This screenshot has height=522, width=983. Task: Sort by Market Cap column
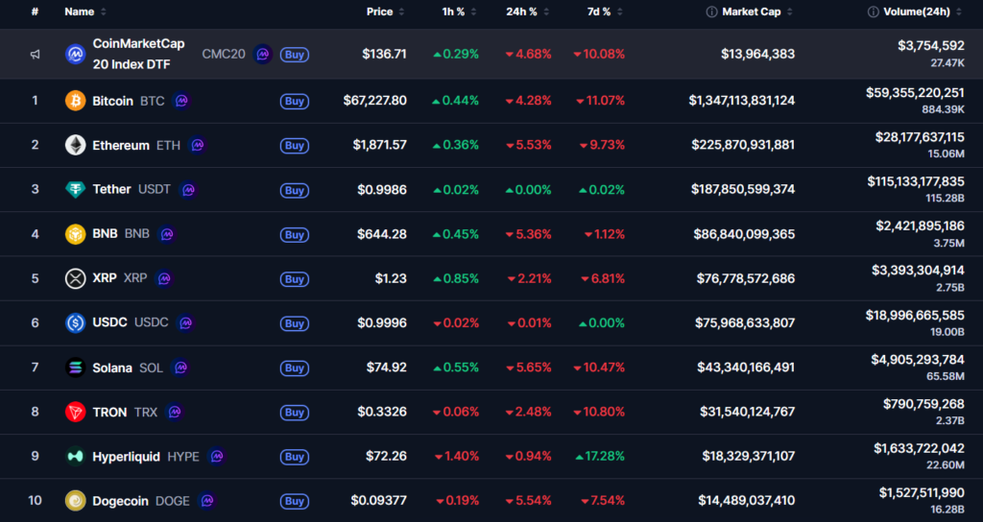pos(757,12)
